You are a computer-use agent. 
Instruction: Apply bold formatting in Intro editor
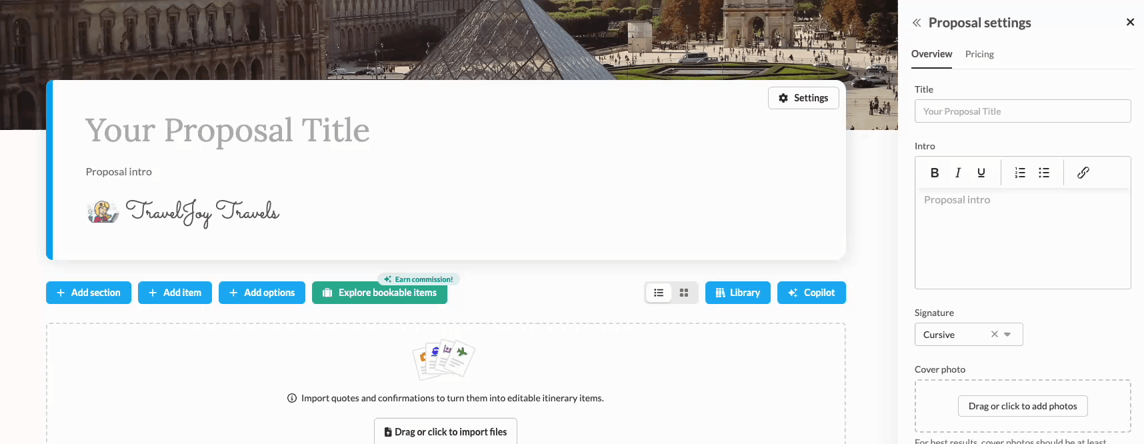coord(935,173)
